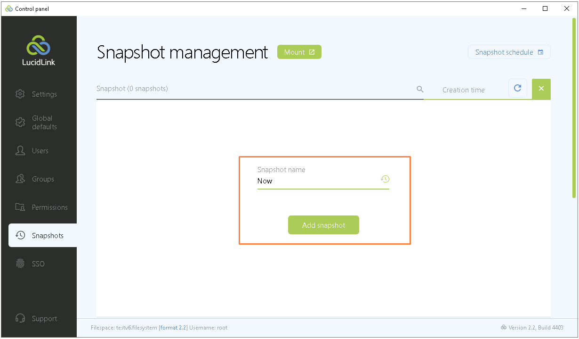Minimize the Control panel window
The width and height of the screenshot is (579, 339).
pyautogui.click(x=523, y=8)
